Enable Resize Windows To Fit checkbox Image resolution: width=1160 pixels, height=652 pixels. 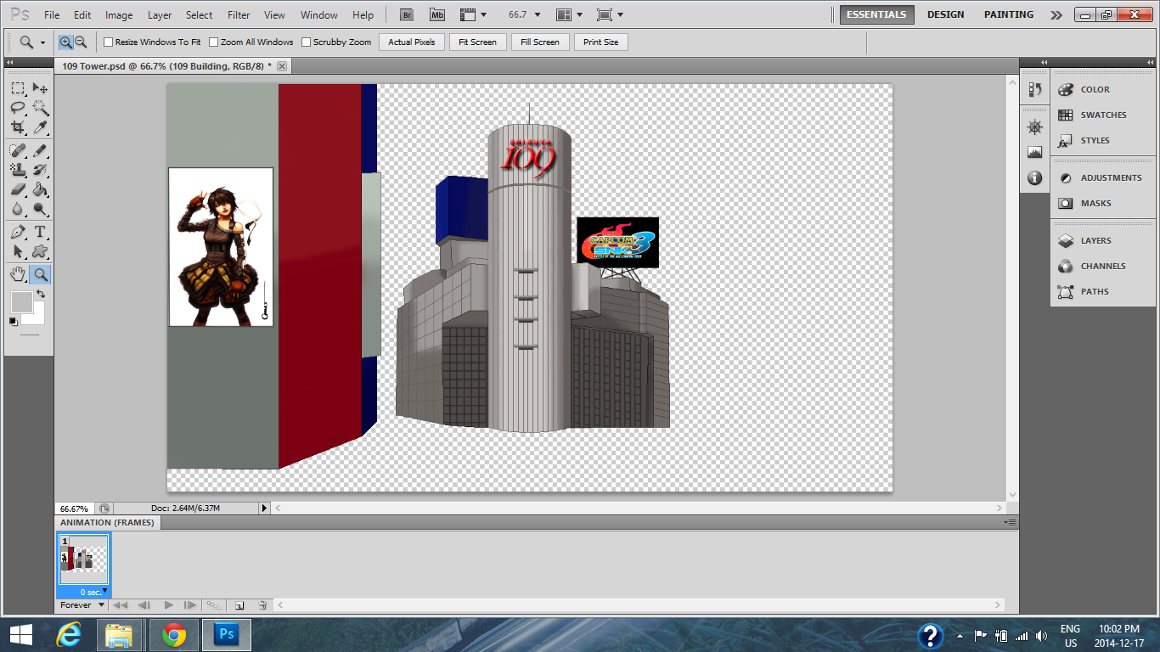click(x=108, y=42)
